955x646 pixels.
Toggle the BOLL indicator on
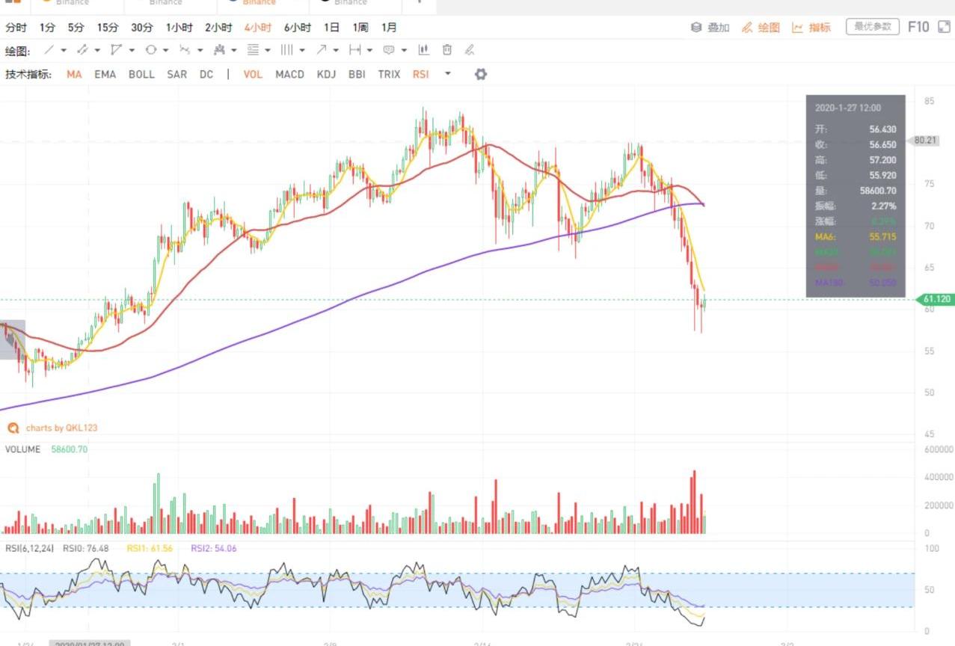(141, 74)
